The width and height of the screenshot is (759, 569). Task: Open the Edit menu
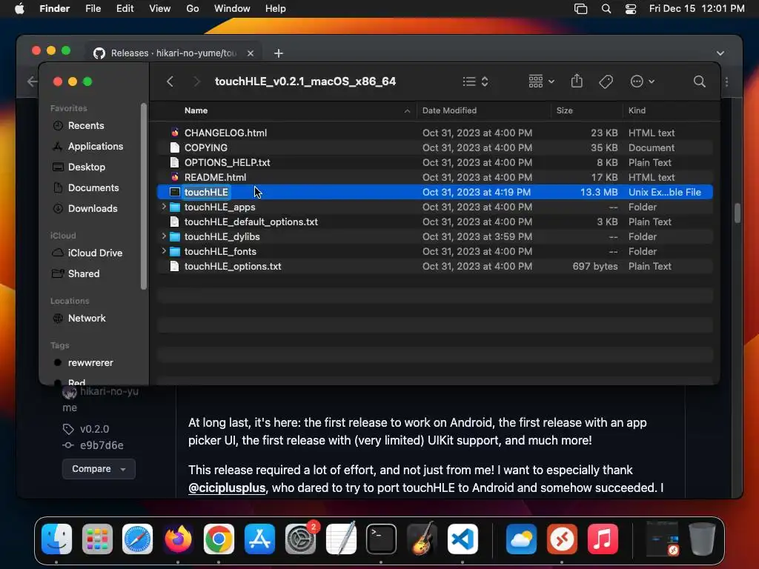click(125, 9)
